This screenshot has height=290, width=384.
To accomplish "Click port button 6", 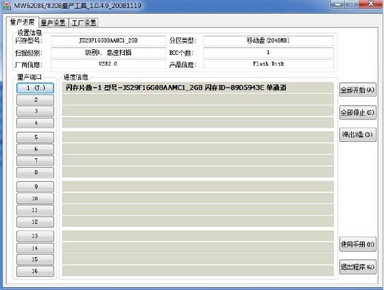I will coord(35,149).
